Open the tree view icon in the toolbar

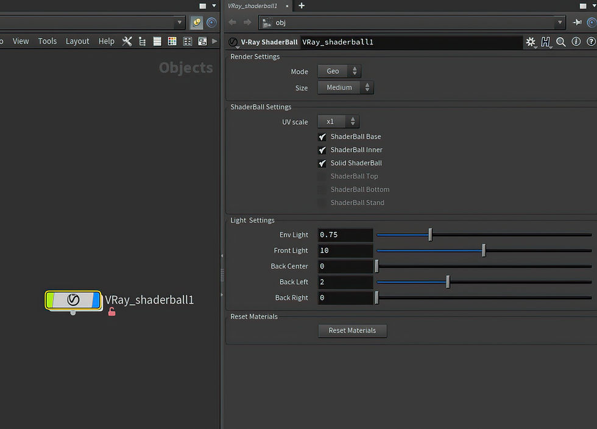[x=142, y=41]
